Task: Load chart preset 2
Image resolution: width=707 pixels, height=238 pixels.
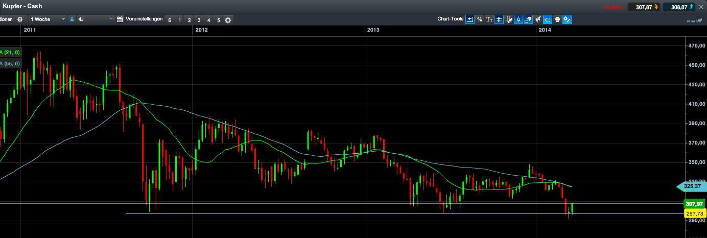Action: [189, 20]
